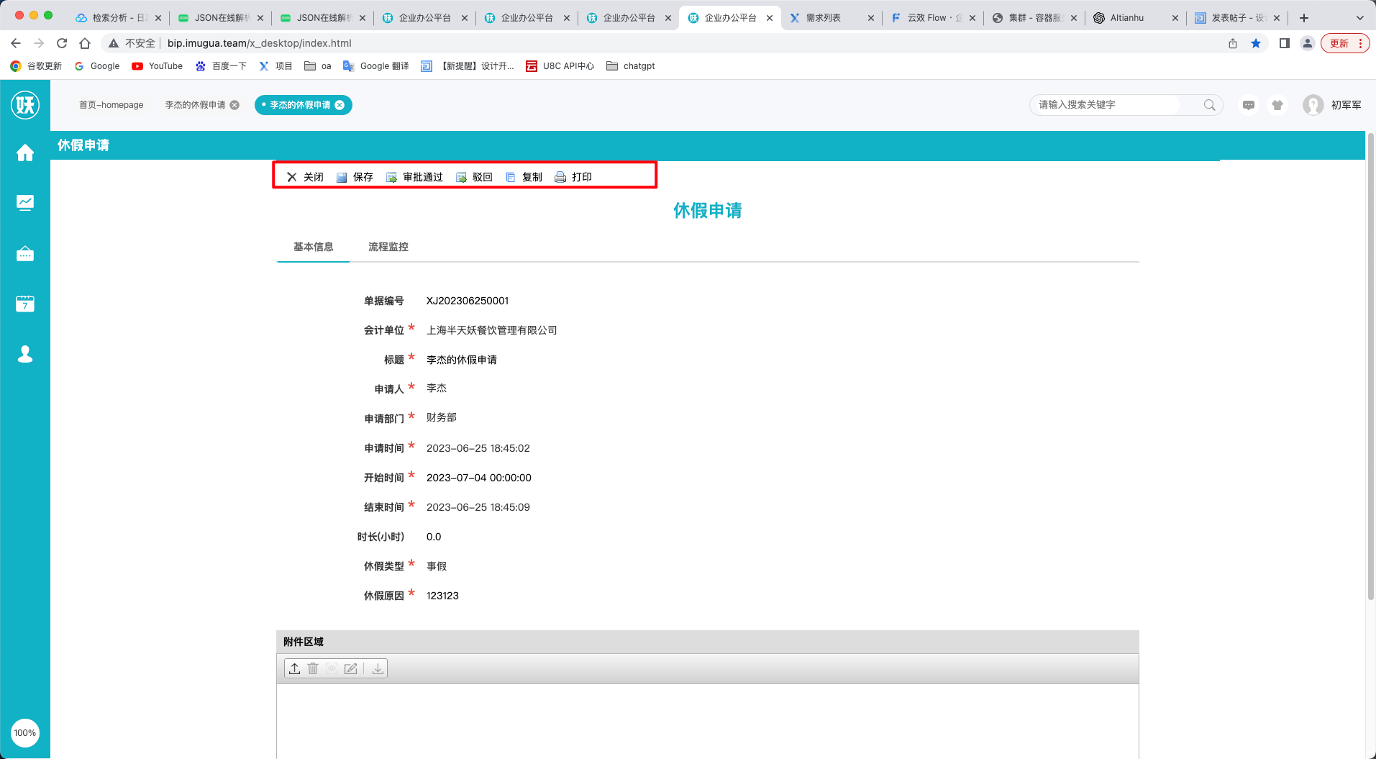Save the form with 保存

[355, 177]
